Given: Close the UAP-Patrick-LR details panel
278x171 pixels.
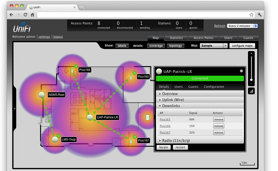Looking at the screenshot, I should pos(241,71).
